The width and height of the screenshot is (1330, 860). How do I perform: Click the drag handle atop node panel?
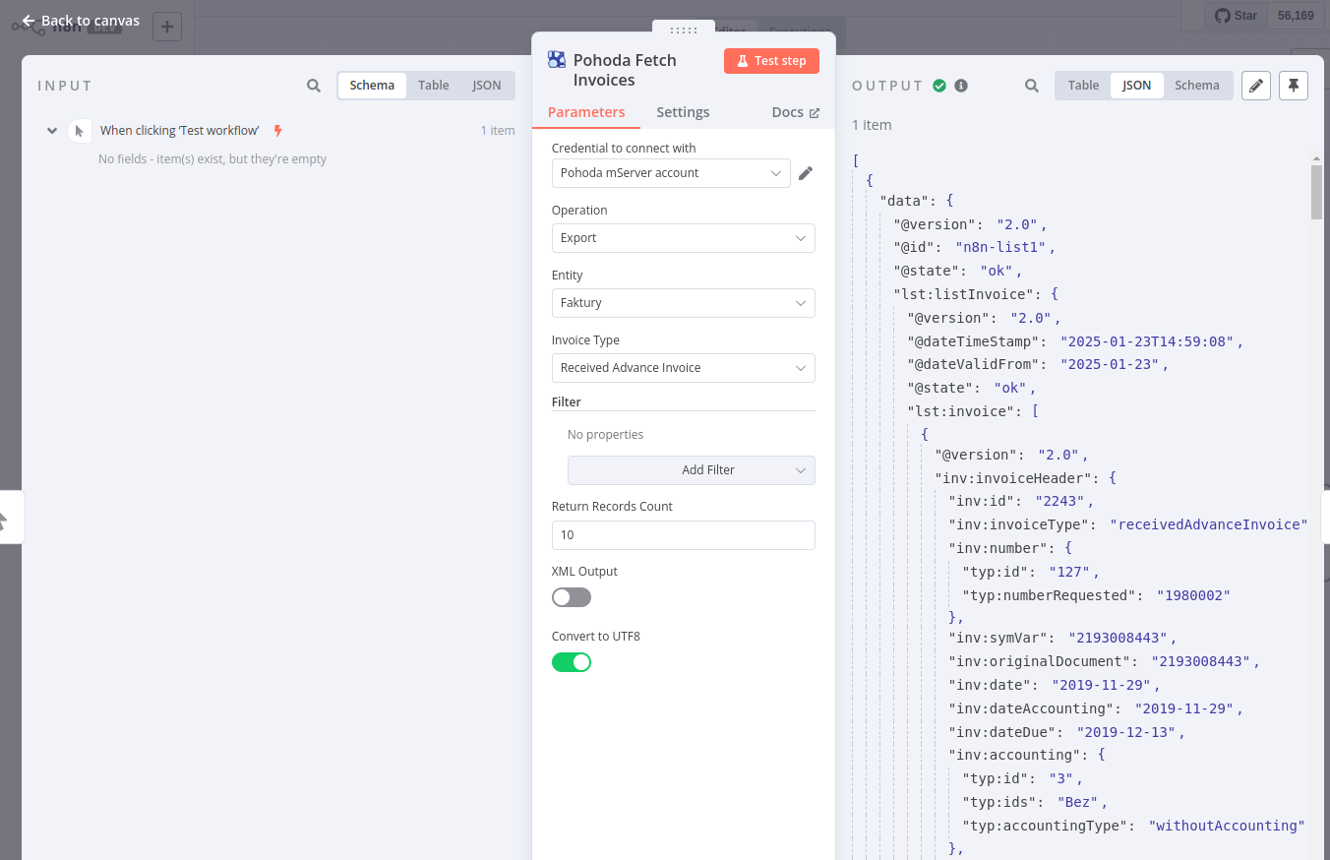[683, 31]
